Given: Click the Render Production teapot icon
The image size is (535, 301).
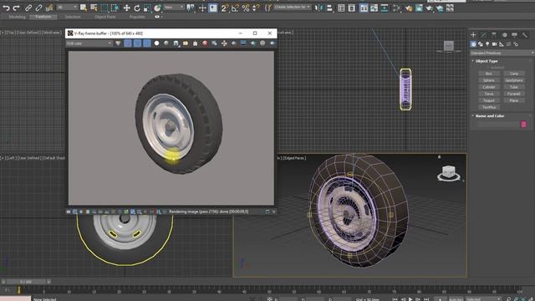Looking at the screenshot, I should click(x=429, y=8).
